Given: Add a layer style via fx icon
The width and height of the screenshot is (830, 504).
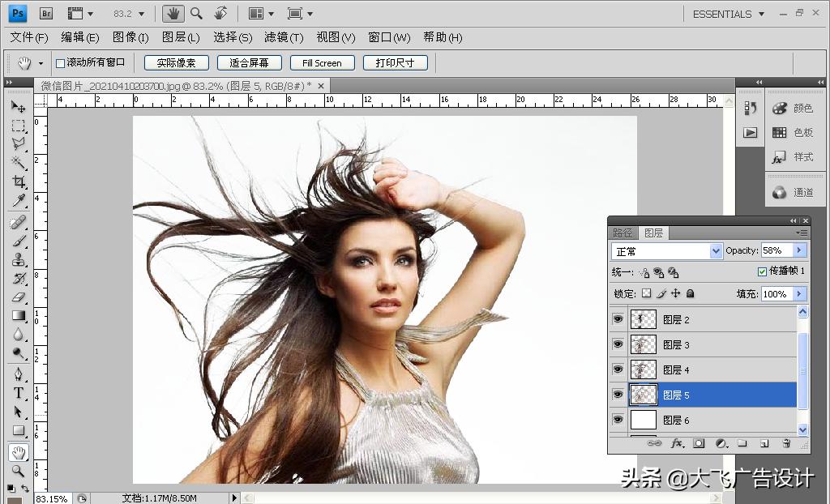Looking at the screenshot, I should pyautogui.click(x=677, y=443).
